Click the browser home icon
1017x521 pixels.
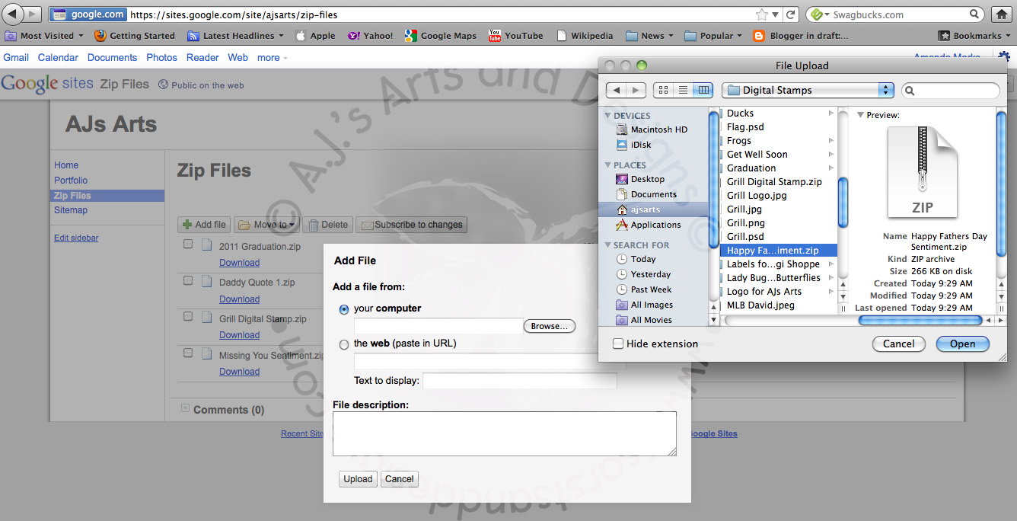click(x=1003, y=14)
